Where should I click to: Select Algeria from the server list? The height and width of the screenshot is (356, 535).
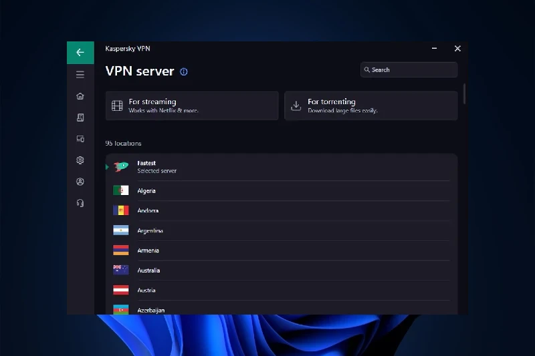pos(282,191)
